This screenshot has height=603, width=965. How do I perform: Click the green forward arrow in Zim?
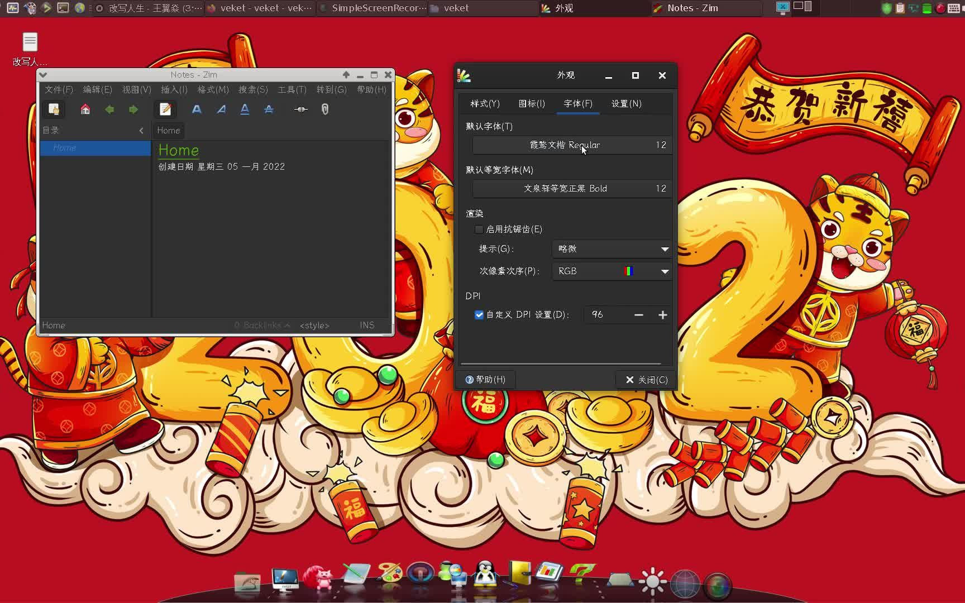[133, 109]
